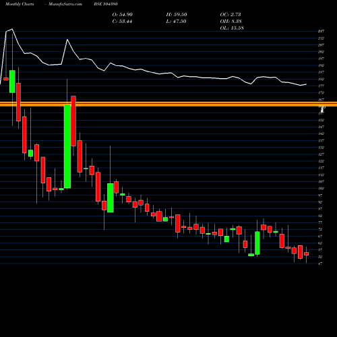Click the open value 'O: 54.90'
Screen dimensions: 337x337
123,15
